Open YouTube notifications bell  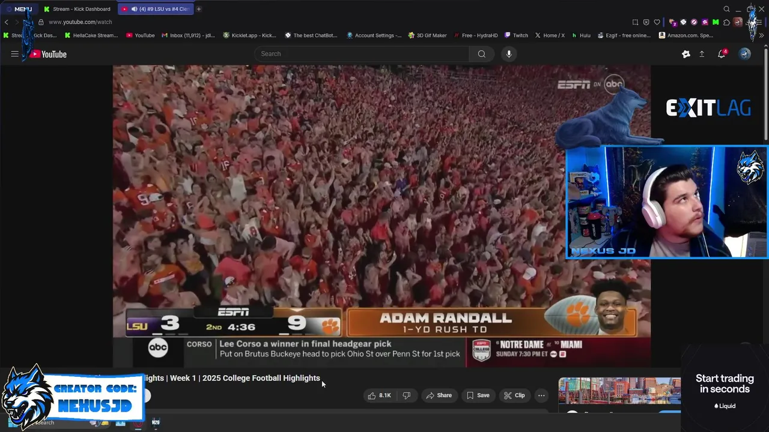[x=722, y=54]
